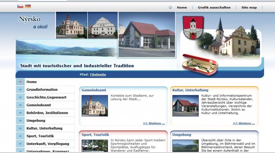Click the Nýrsko coat of arms
The image size is (275, 153).
(193, 28)
